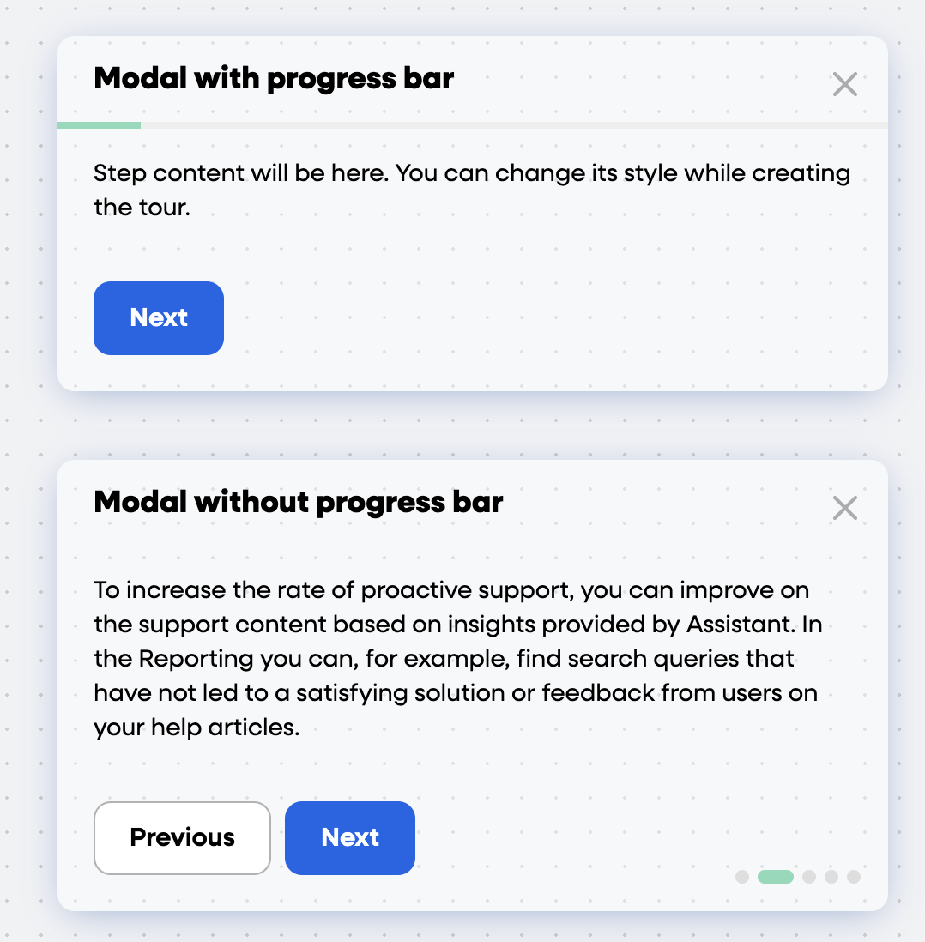Click the "Modal with progress bar" title
925x942 pixels.
(x=274, y=79)
